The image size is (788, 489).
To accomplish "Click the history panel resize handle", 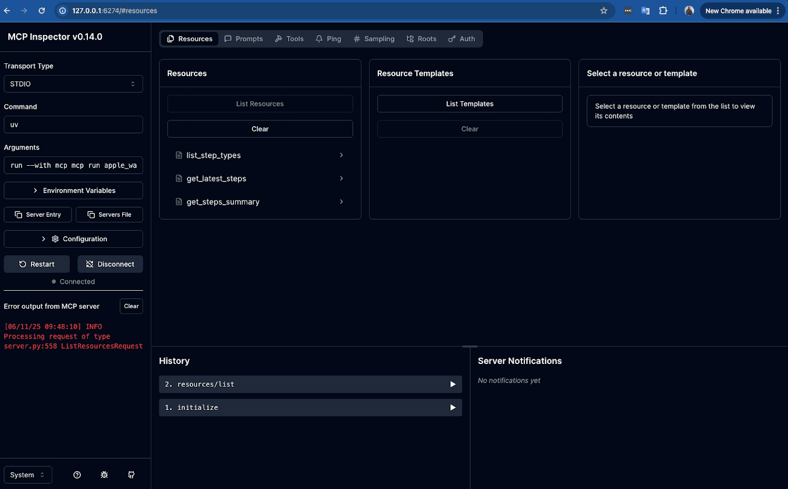I will coord(469,347).
